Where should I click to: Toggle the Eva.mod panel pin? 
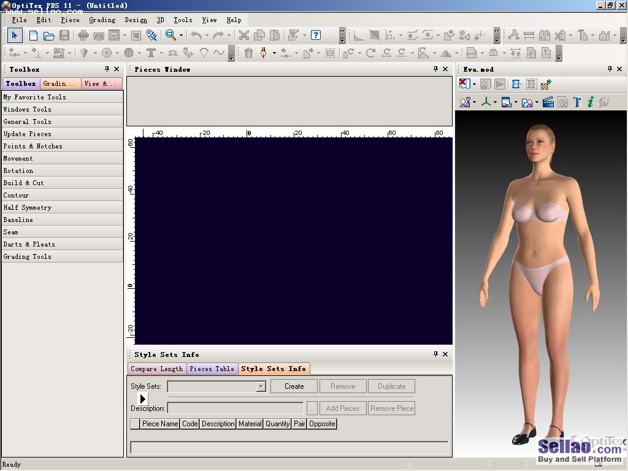pos(610,69)
